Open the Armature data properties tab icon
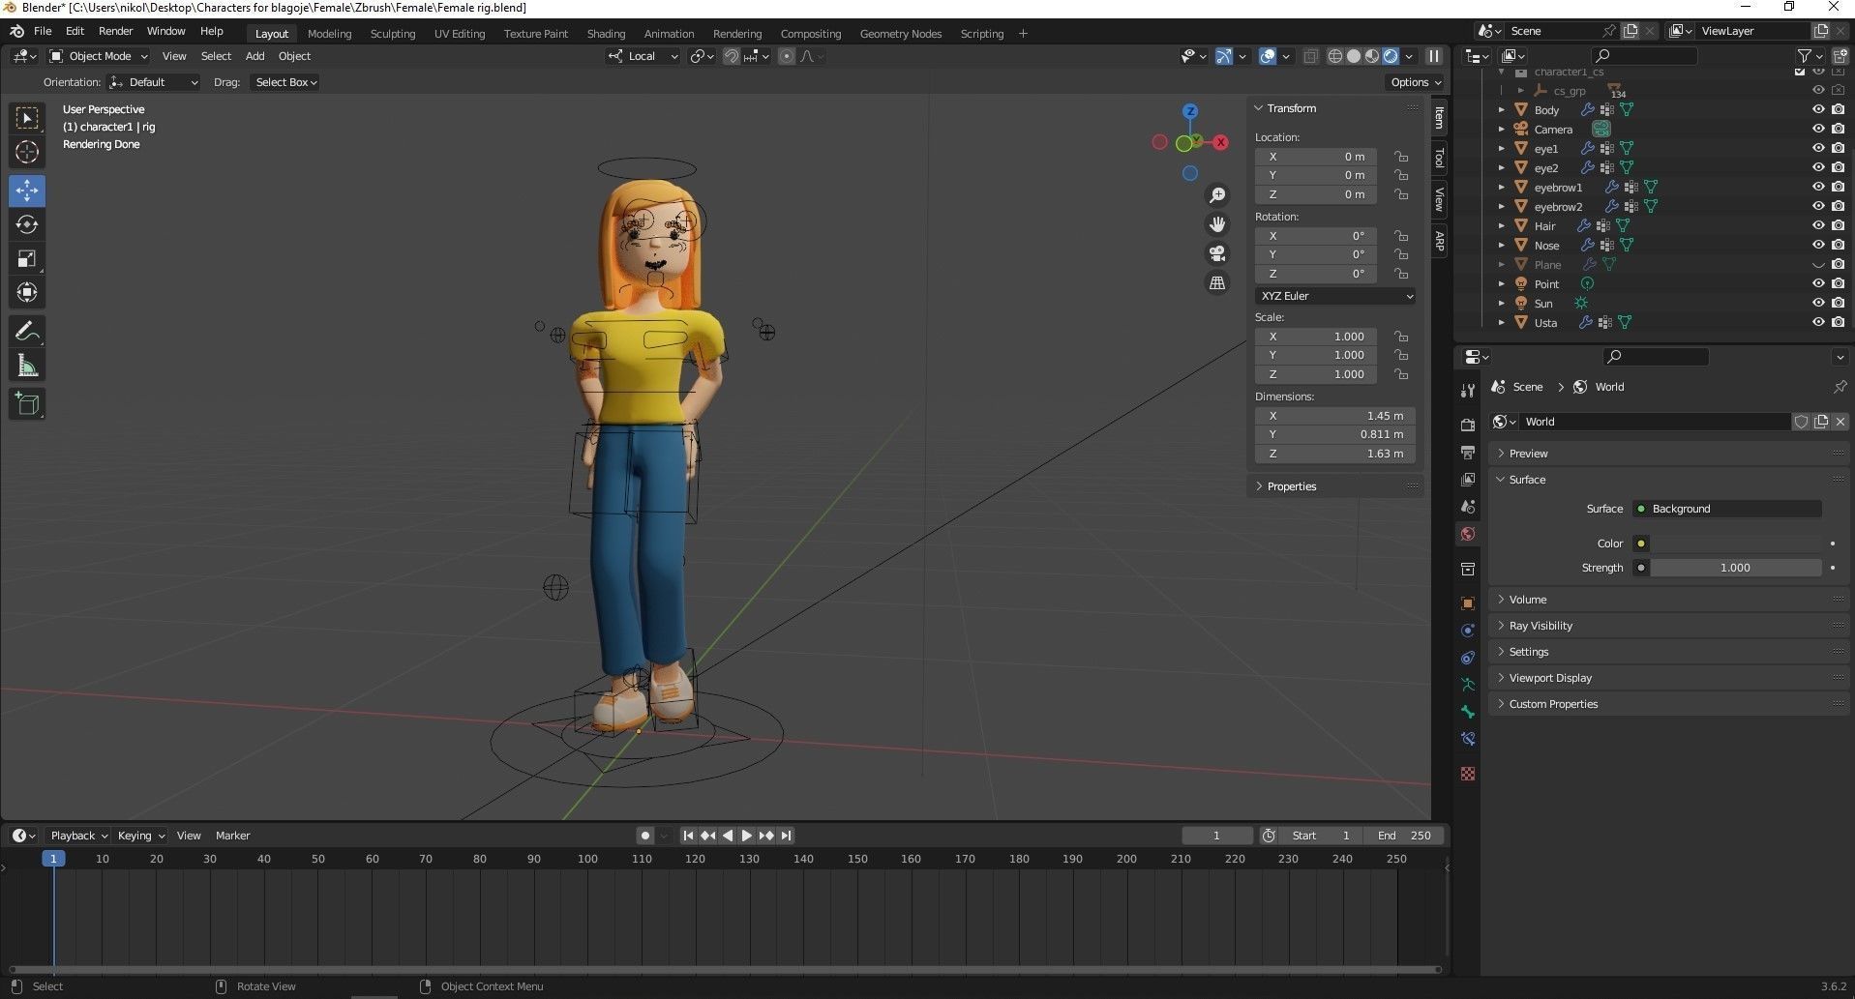 (x=1468, y=684)
